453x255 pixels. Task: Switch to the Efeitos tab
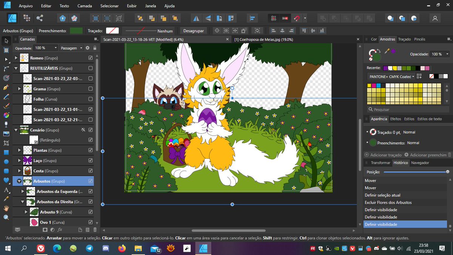(x=396, y=119)
